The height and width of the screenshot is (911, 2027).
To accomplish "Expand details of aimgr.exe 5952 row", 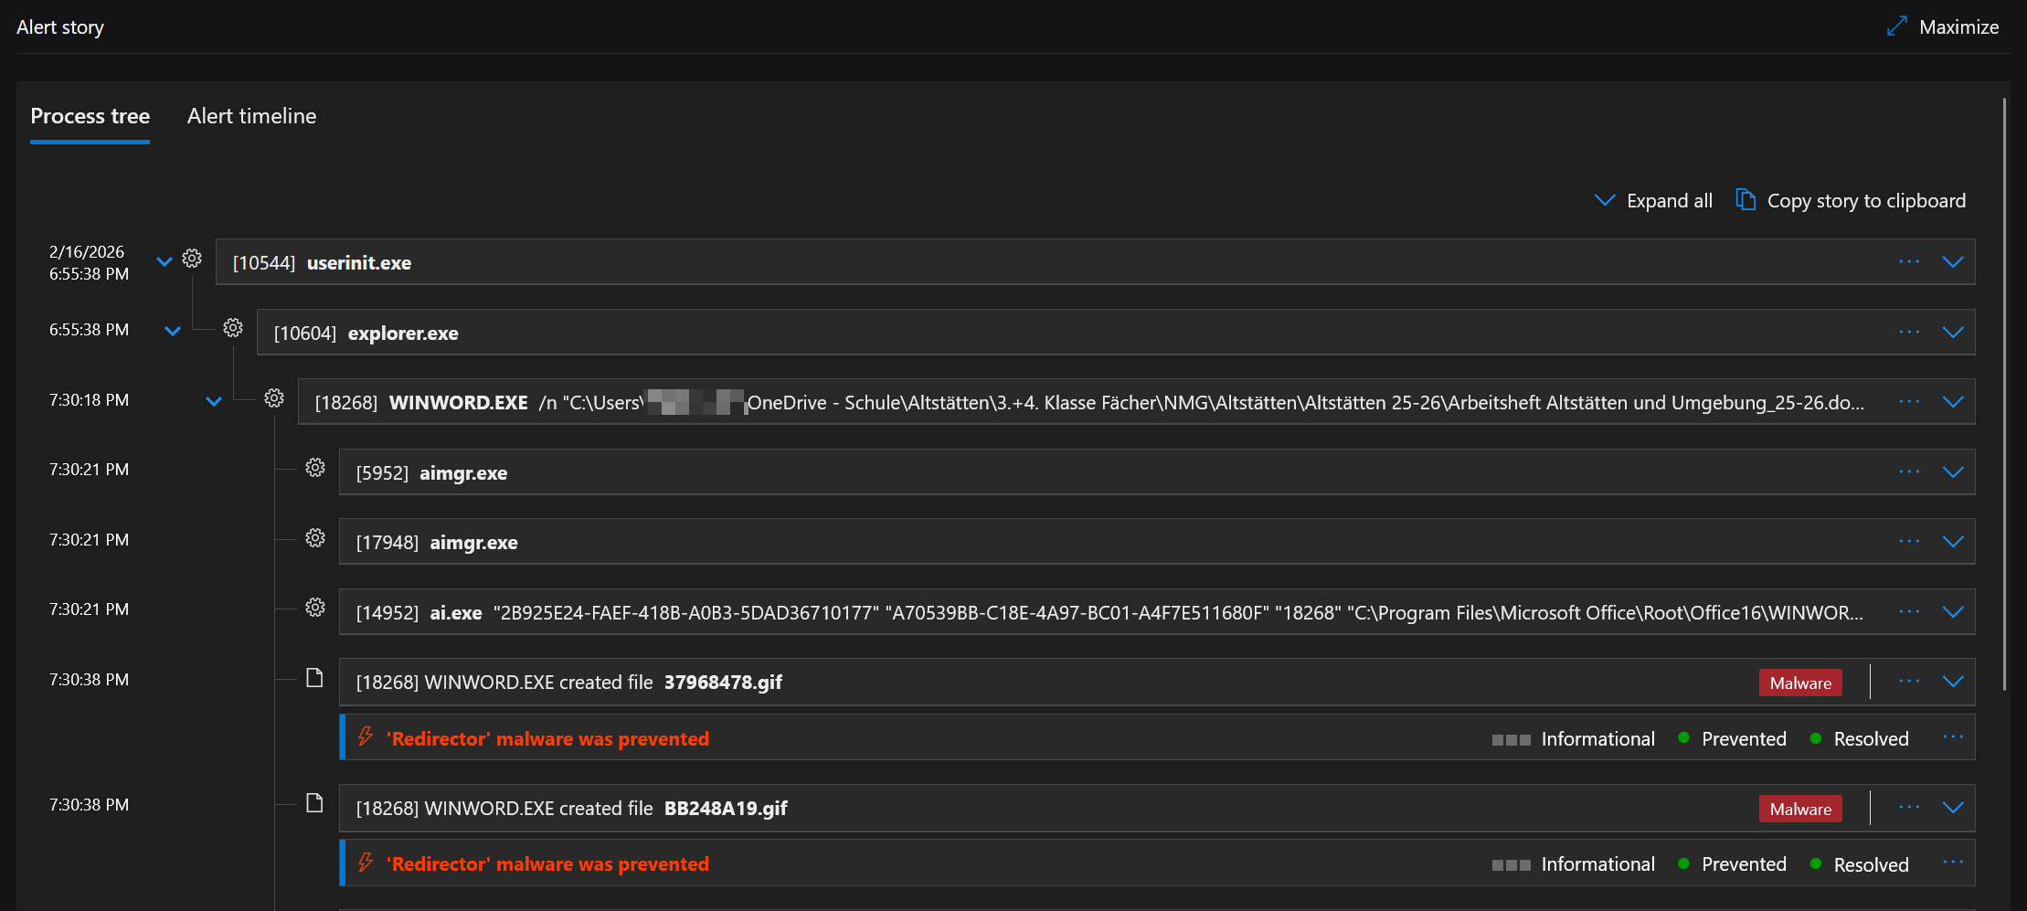I will tap(1953, 472).
